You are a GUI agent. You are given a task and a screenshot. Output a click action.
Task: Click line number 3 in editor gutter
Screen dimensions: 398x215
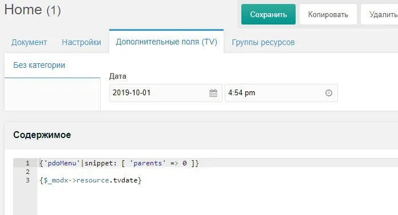(x=27, y=180)
